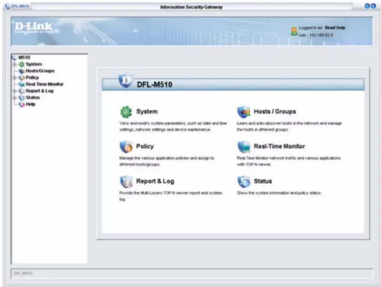
Task: Click the DFL-M510 panel title text
Action: [x=155, y=84]
